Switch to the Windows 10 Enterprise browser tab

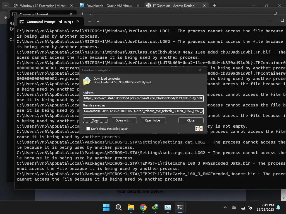tap(43, 6)
